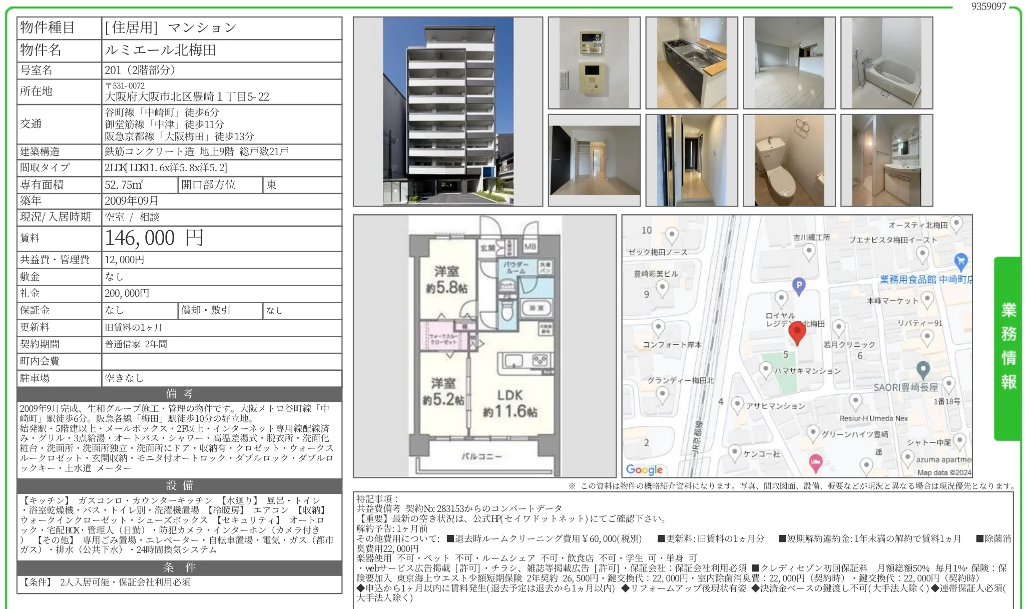Screen dimensions: 1029x609
Task: Click the 若月クリニック map pin
Action: [839, 328]
